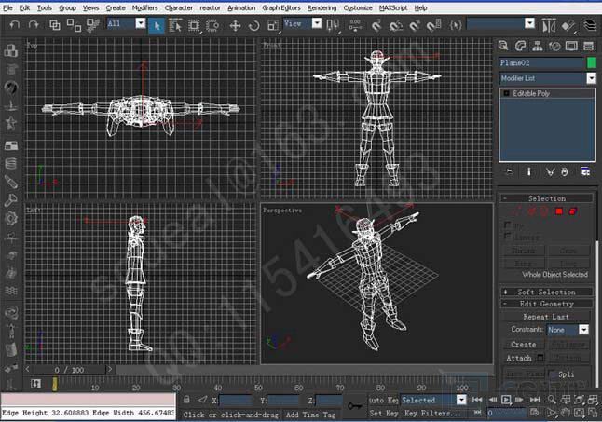The height and width of the screenshot is (422, 602).
Task: Click the green object color swatch
Action: pos(592,62)
